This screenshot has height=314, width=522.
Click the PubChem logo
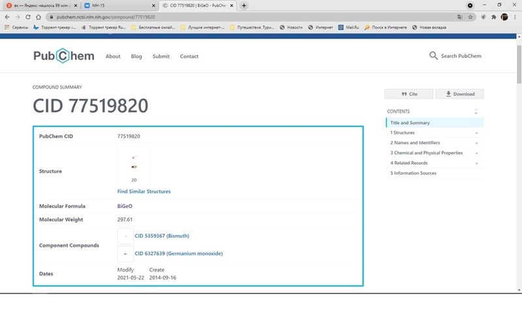pos(64,56)
